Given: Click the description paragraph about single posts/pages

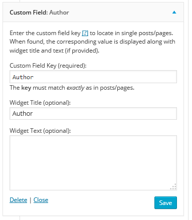Looking at the screenshot, I should tap(92, 42).
